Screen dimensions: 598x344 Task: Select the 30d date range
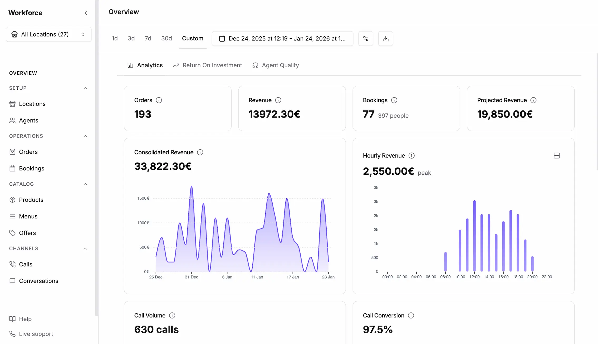[166, 38]
